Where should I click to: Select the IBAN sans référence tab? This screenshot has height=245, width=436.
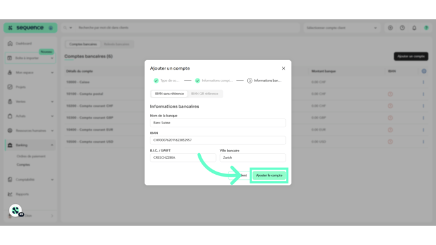pyautogui.click(x=169, y=94)
